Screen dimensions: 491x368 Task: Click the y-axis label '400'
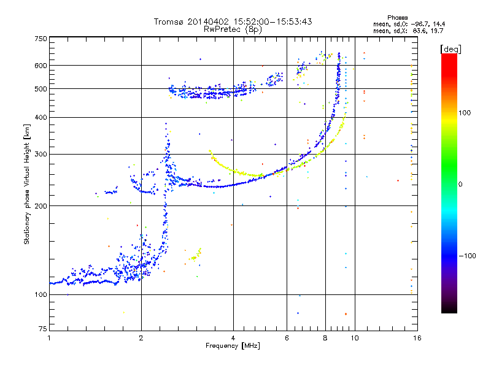tap(41, 117)
